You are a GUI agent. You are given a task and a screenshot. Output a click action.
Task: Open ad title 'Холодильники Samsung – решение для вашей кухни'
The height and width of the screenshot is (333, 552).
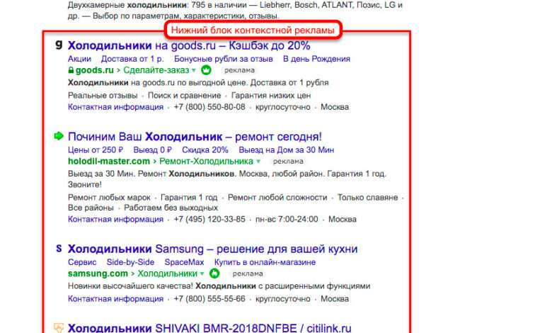(212, 249)
